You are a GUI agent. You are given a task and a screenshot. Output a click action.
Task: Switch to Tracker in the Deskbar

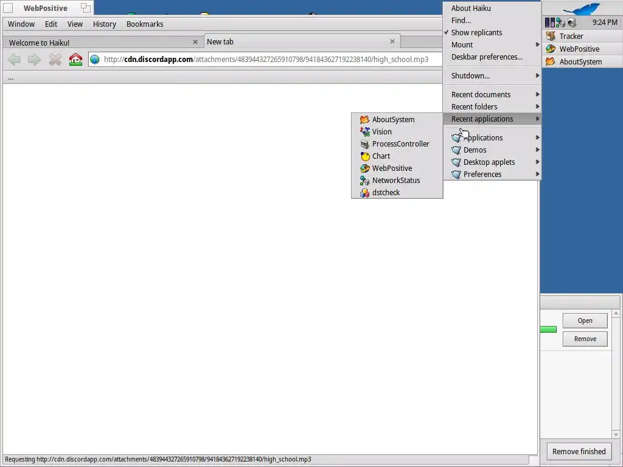pos(582,36)
